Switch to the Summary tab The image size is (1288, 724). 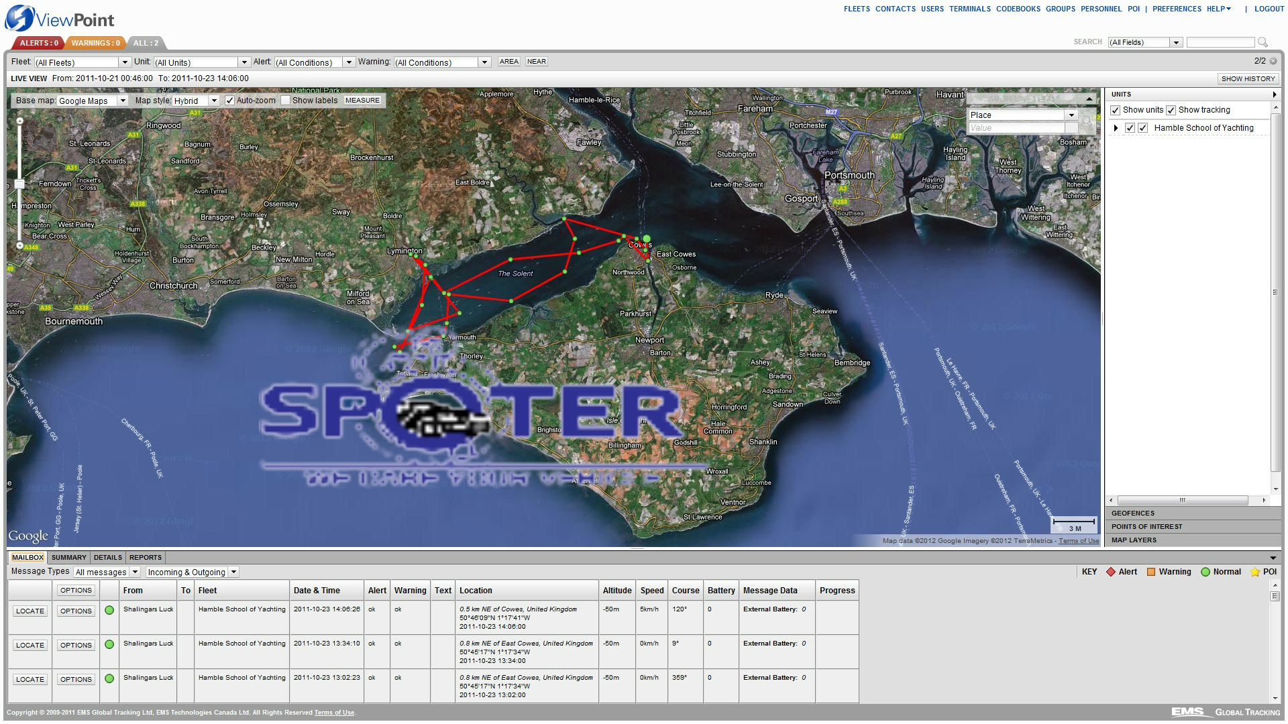point(68,557)
